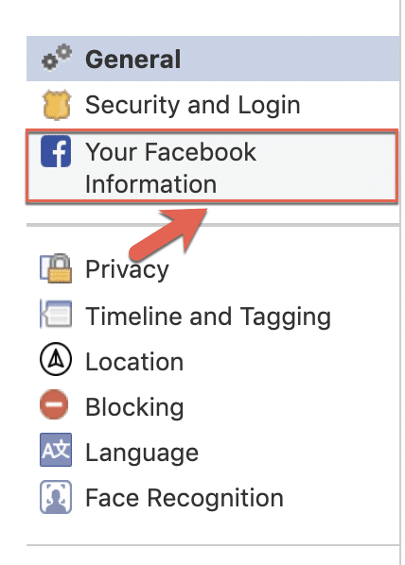Click the blue Facebook logo icon
This screenshot has width=405, height=565.
56,151
